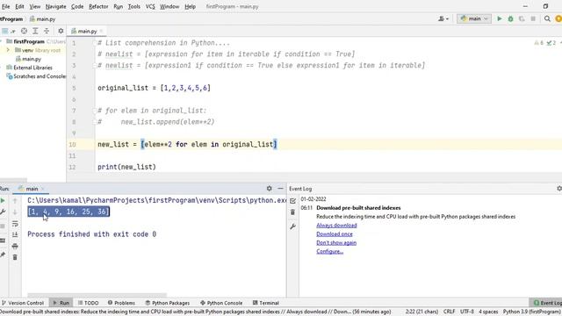Viewport: 562px width, 316px height.
Task: Open Search Everywhere magnifier
Action: [547, 18]
